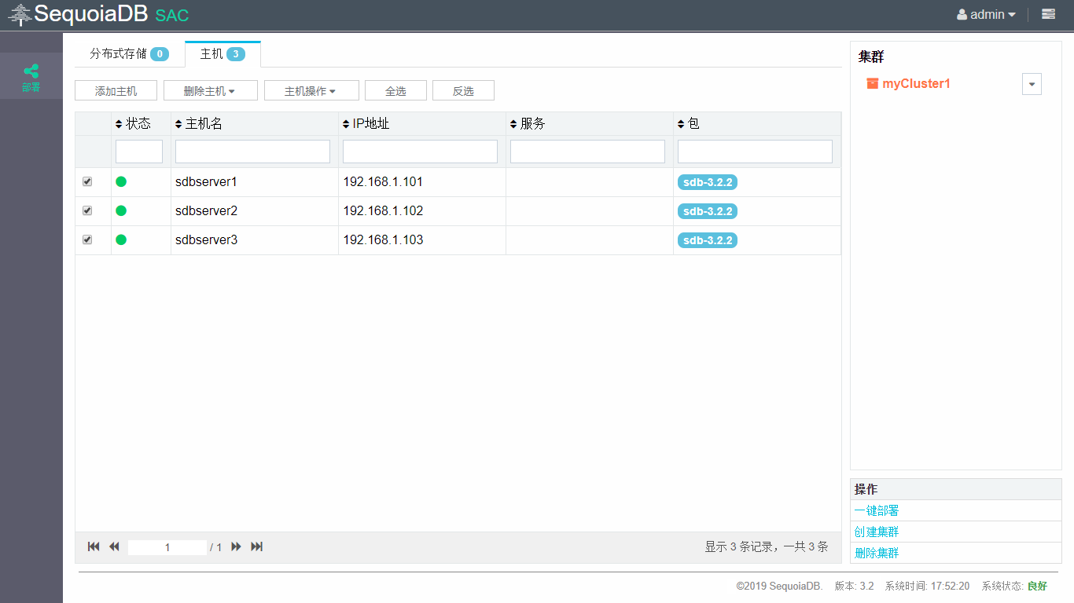Open the admin user dropdown menu
1074x603 pixels.
pyautogui.click(x=986, y=14)
